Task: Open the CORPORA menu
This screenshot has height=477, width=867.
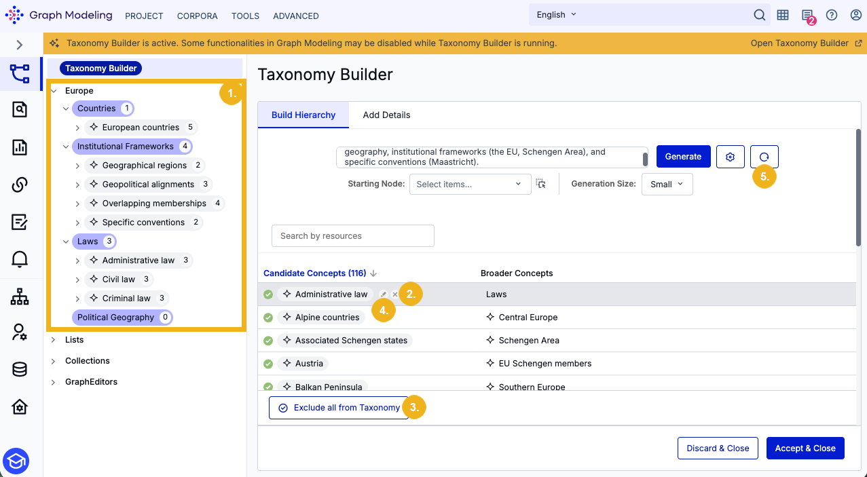Action: pos(198,16)
